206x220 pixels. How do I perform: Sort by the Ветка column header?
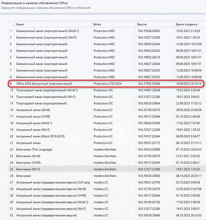coord(114,24)
